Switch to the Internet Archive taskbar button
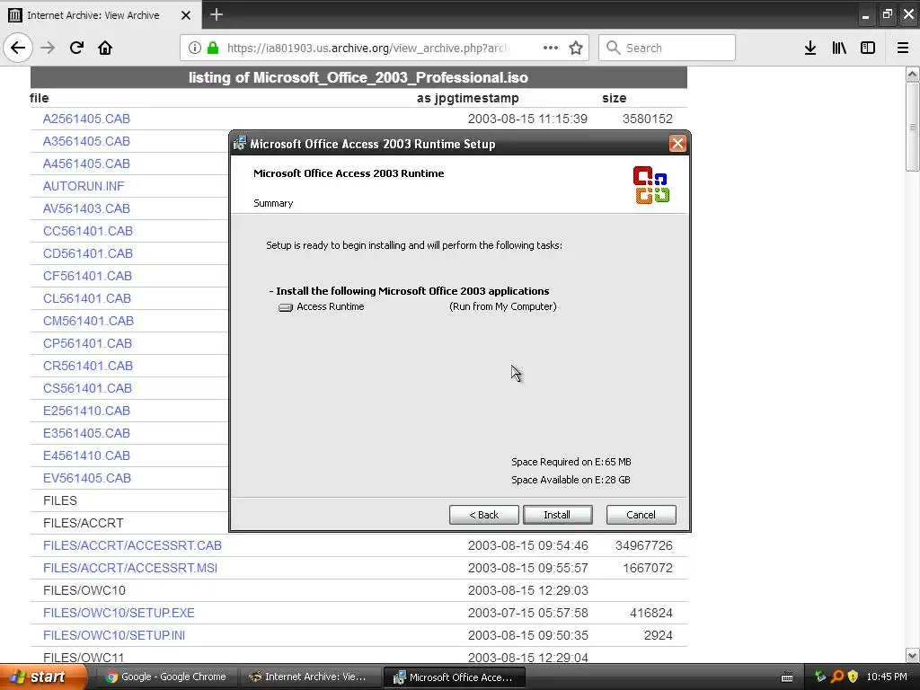 (309, 677)
